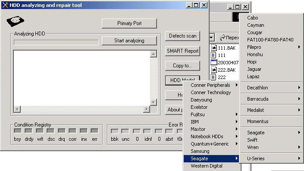The image size is (304, 171).
Task: Select the 111 text document icon
Action: click(x=213, y=55)
